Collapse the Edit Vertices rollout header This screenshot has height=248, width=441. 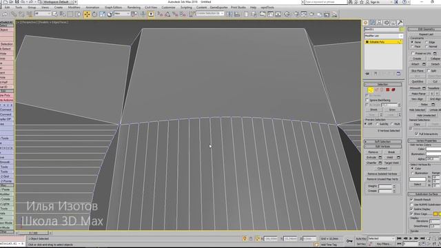pos(383,147)
